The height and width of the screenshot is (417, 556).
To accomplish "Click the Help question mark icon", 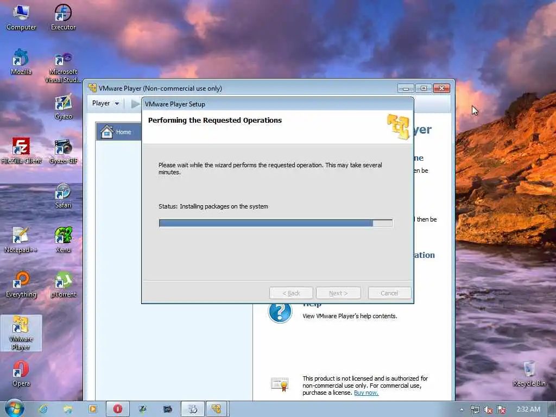I will pyautogui.click(x=280, y=312).
